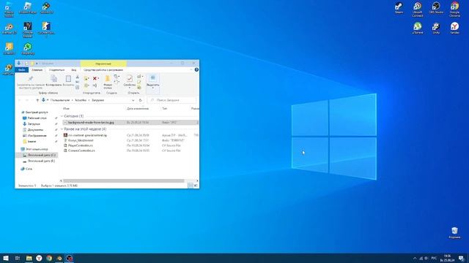Click the Explorer help question mark icon
Screen dimensions: 469x263
(x=196, y=69)
